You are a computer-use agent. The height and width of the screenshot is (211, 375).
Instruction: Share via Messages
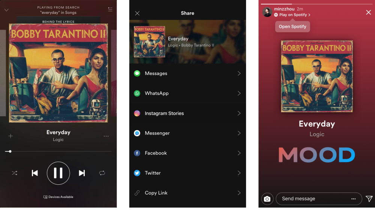(187, 73)
